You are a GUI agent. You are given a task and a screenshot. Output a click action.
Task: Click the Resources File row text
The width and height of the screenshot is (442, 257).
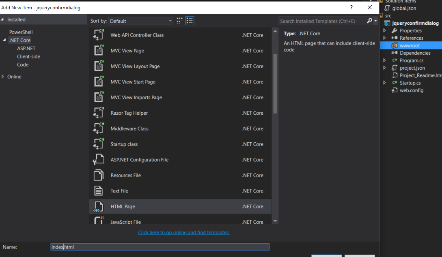125,175
